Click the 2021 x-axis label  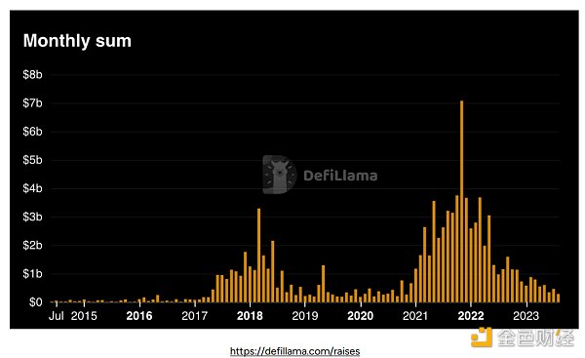click(415, 316)
